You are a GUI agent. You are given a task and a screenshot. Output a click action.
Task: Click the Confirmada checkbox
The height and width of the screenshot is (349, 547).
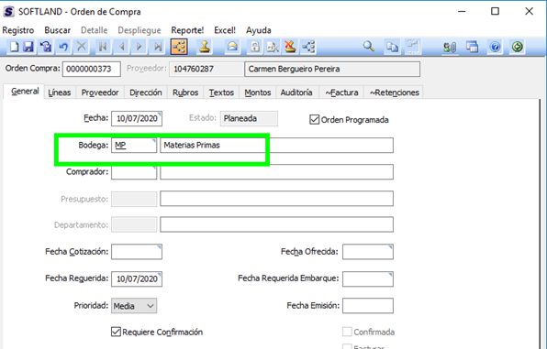(347, 332)
